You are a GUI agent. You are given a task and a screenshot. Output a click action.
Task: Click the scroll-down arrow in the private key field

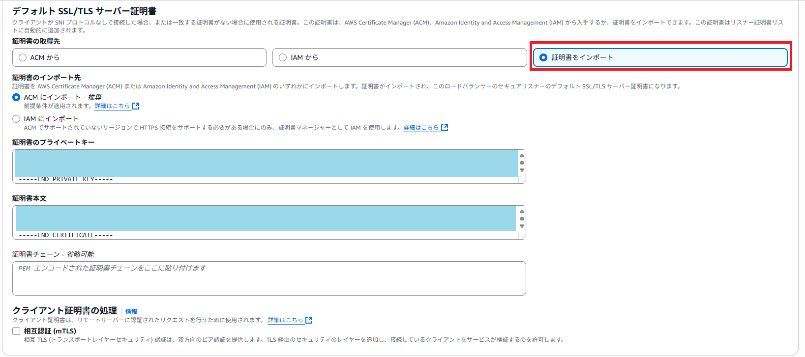pyautogui.click(x=522, y=170)
